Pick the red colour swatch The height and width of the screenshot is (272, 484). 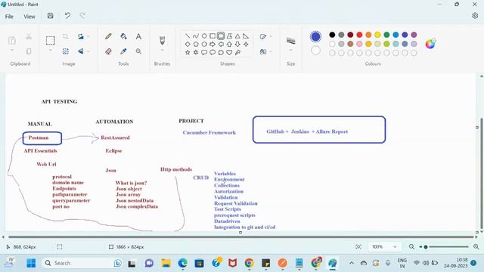point(359,35)
